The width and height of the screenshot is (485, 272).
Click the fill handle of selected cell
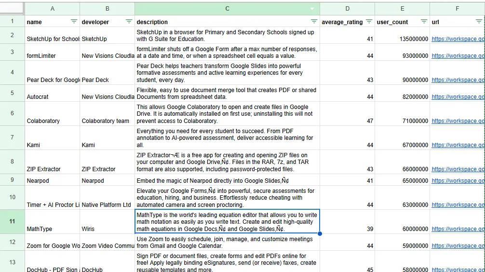[x=320, y=233]
